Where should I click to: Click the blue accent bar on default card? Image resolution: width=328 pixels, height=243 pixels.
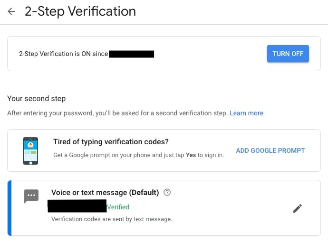tap(10, 208)
